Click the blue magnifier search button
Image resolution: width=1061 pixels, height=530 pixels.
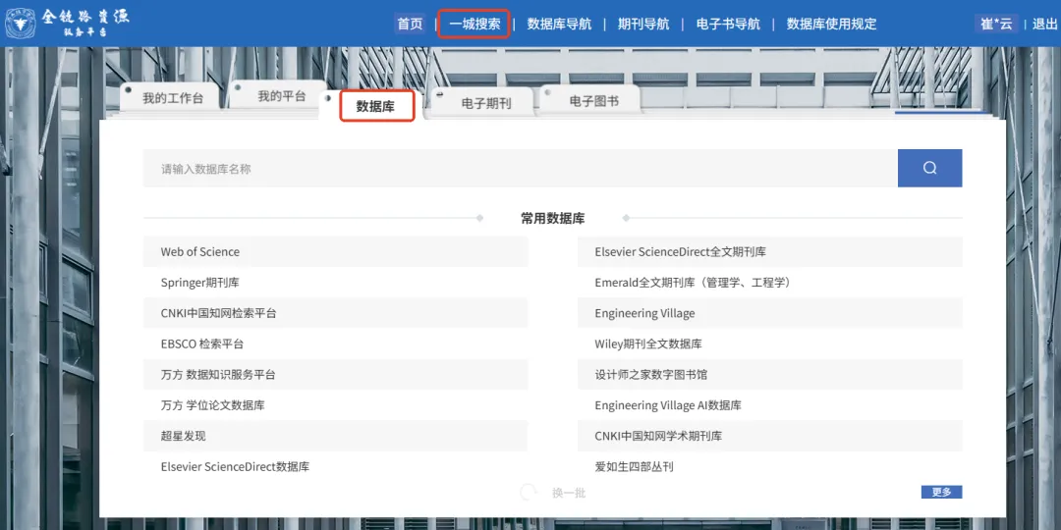[x=929, y=169]
